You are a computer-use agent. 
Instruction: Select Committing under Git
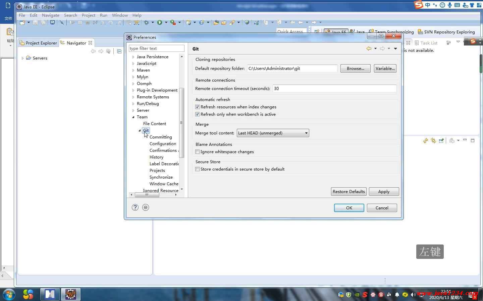161,137
